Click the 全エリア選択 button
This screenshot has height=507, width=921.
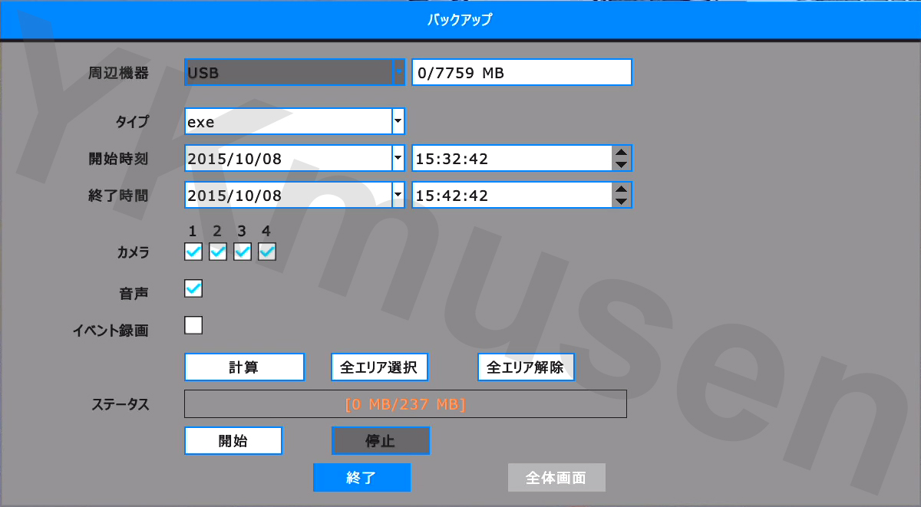379,367
